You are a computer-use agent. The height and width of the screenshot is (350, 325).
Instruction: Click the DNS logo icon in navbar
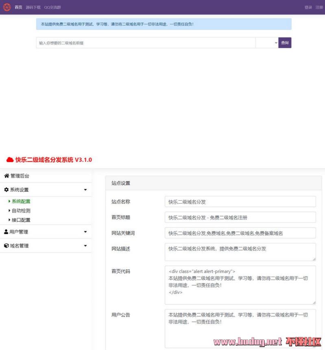click(x=7, y=7)
